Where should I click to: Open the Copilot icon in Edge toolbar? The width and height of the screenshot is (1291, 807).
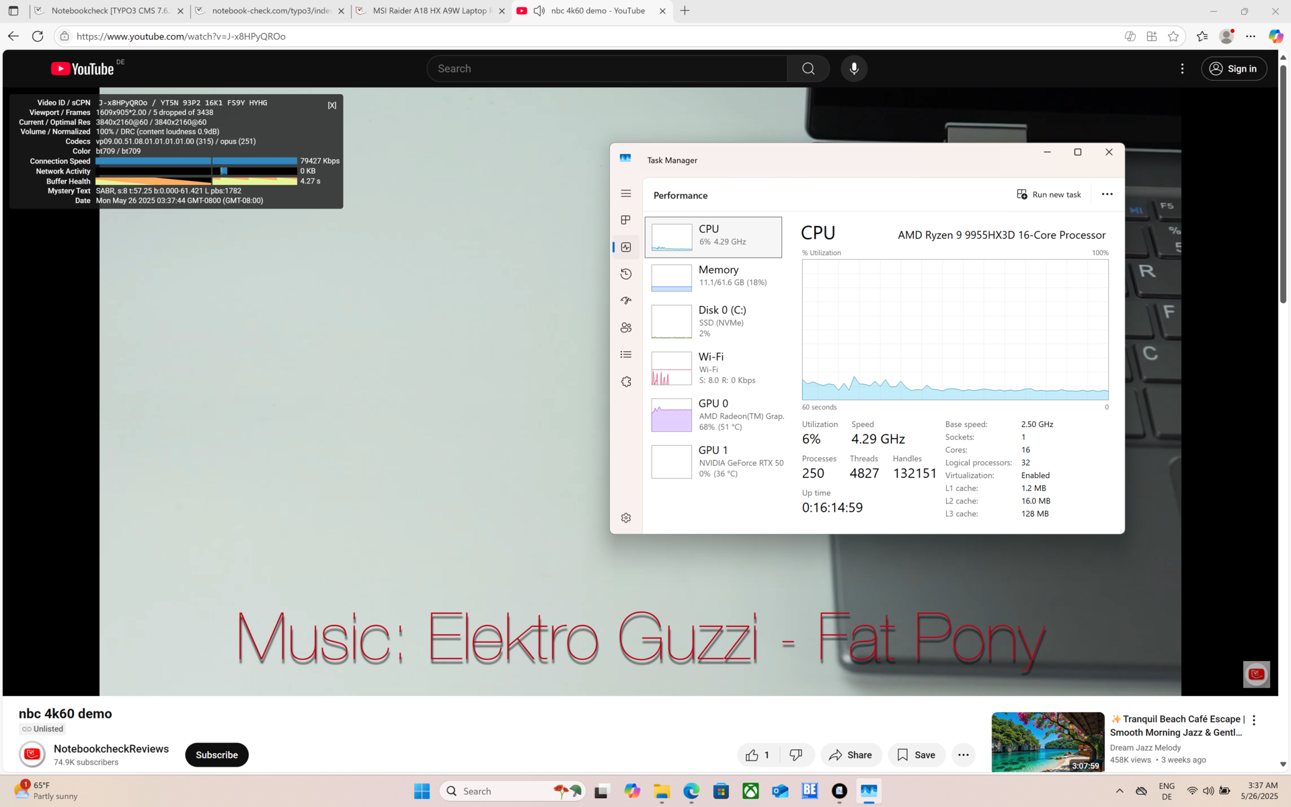1275,36
